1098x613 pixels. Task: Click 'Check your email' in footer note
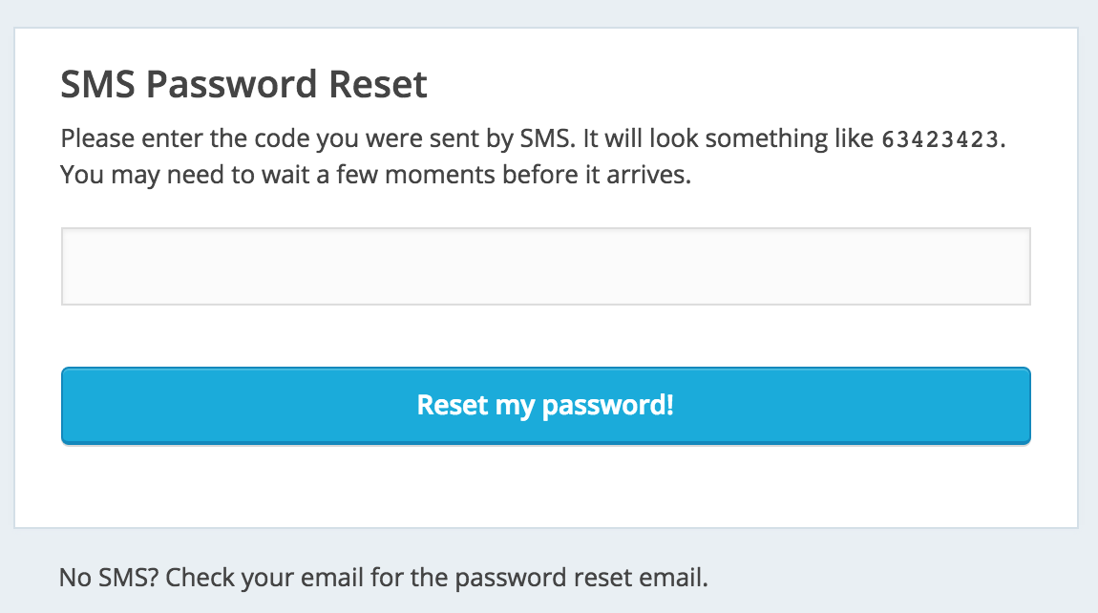coord(264,578)
